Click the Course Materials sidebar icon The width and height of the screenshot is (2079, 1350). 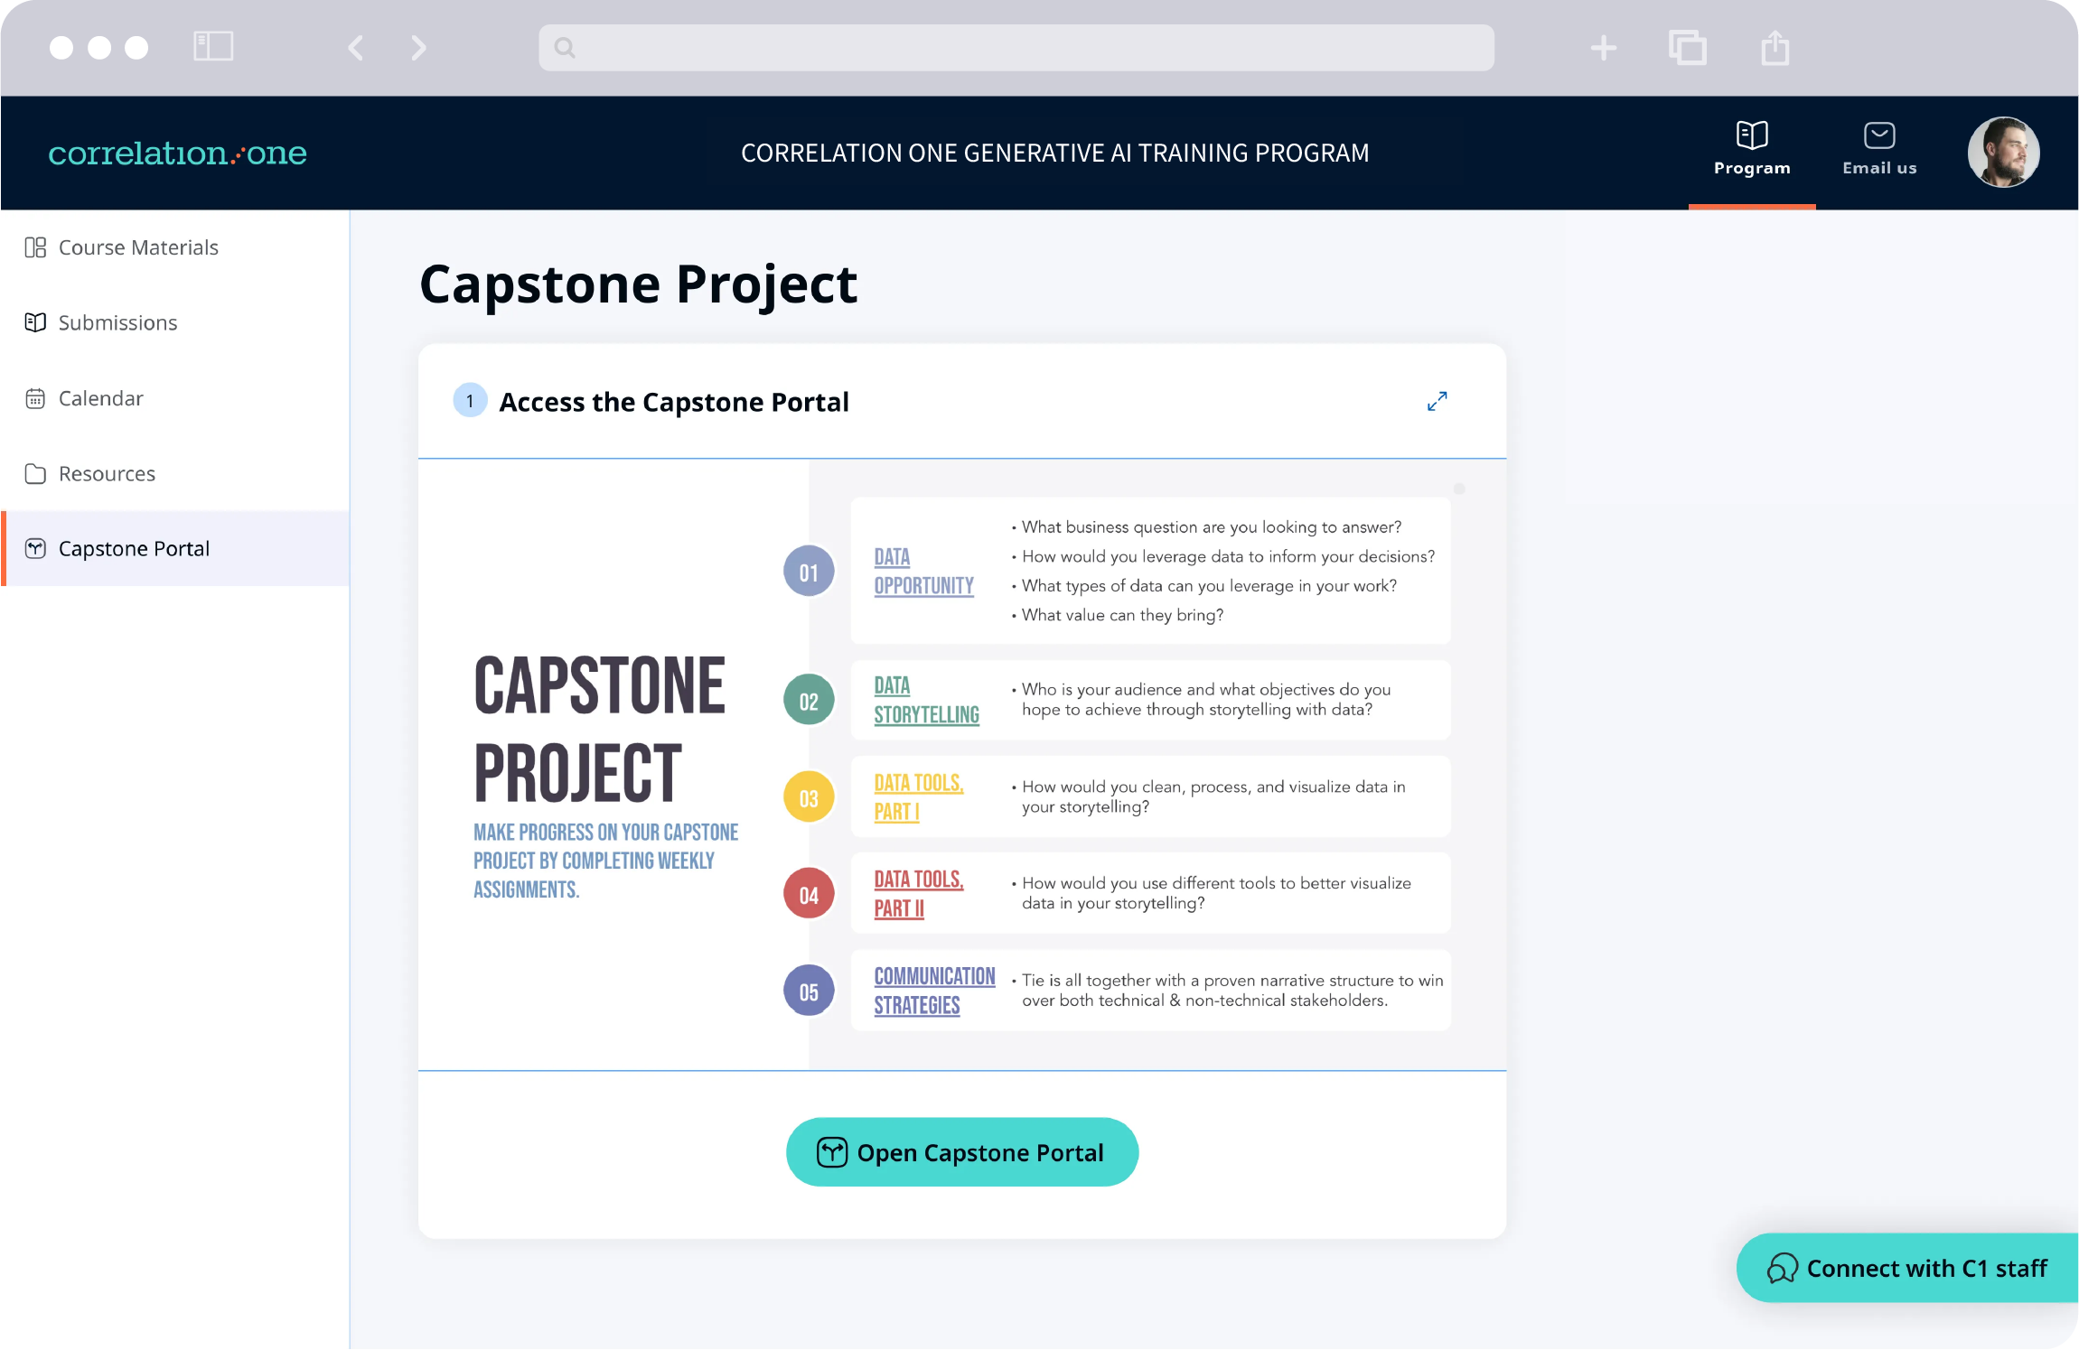pos(36,246)
